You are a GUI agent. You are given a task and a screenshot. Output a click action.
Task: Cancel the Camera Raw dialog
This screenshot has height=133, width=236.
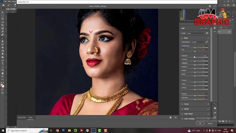click(210, 123)
